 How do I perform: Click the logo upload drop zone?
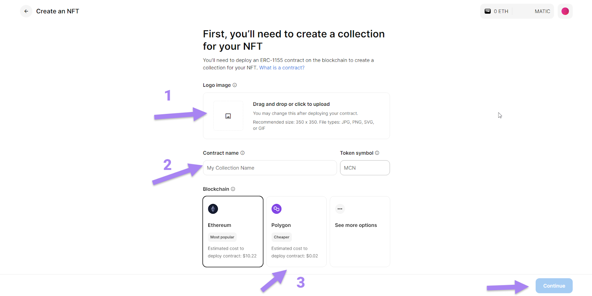click(296, 116)
